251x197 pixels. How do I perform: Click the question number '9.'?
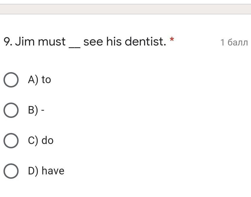tap(8, 42)
